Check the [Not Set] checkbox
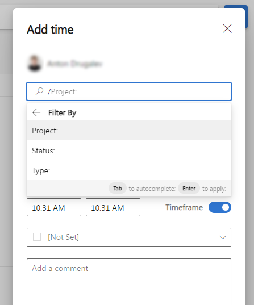Viewport: 254px width, 305px height. click(37, 237)
